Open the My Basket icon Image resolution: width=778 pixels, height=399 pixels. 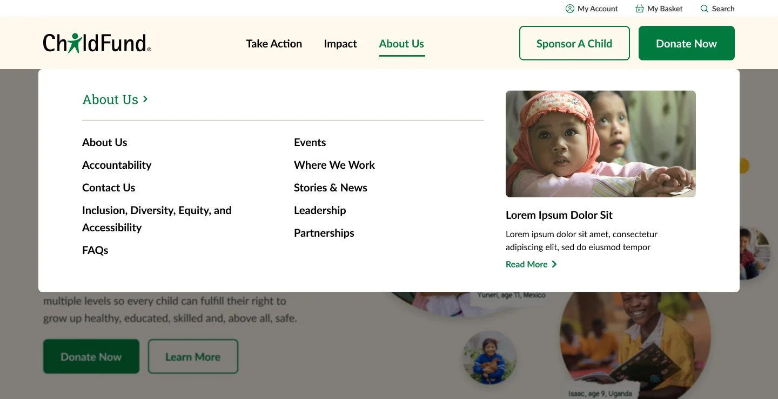pos(640,9)
